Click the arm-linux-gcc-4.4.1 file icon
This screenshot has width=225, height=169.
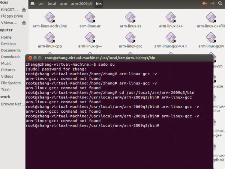(x=170, y=38)
